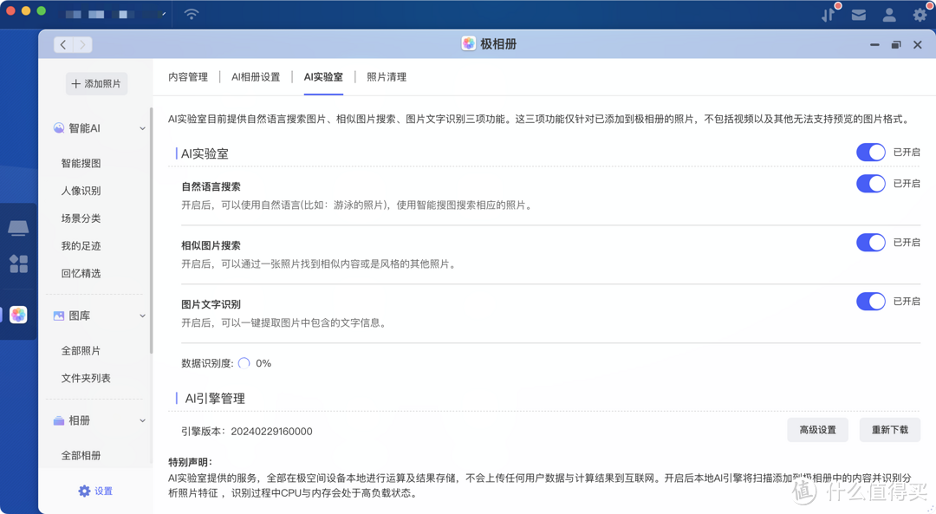Click the 添加照片 button

click(x=96, y=83)
